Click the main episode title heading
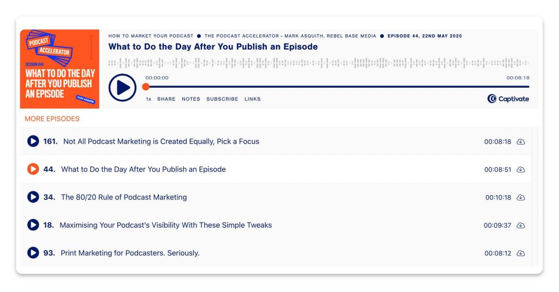The height and width of the screenshot is (292, 559). coord(213,47)
